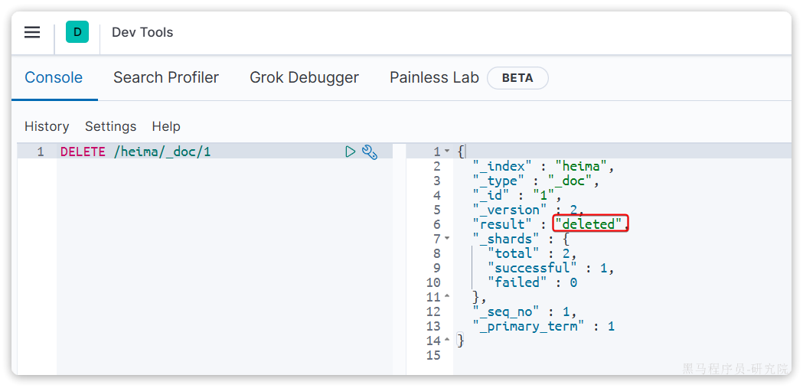Open the Search Profiler tab
Screen dimensions: 803x388
pyautogui.click(x=166, y=77)
